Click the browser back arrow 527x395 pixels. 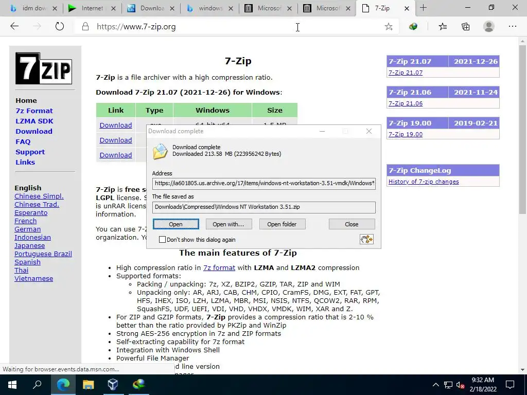14,26
